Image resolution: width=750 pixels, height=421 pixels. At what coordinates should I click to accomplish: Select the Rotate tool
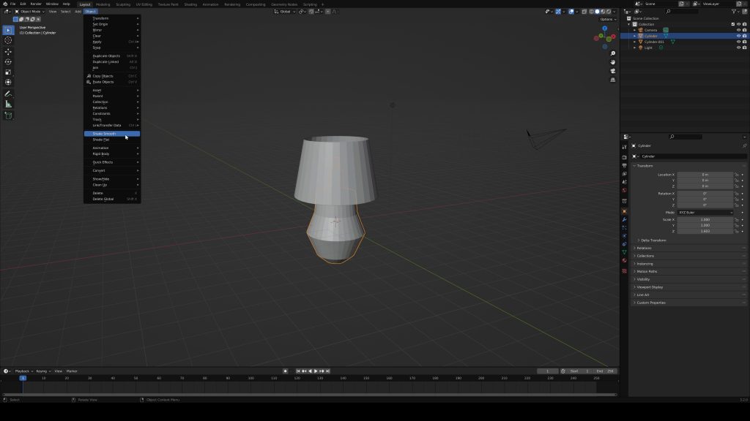pos(8,61)
